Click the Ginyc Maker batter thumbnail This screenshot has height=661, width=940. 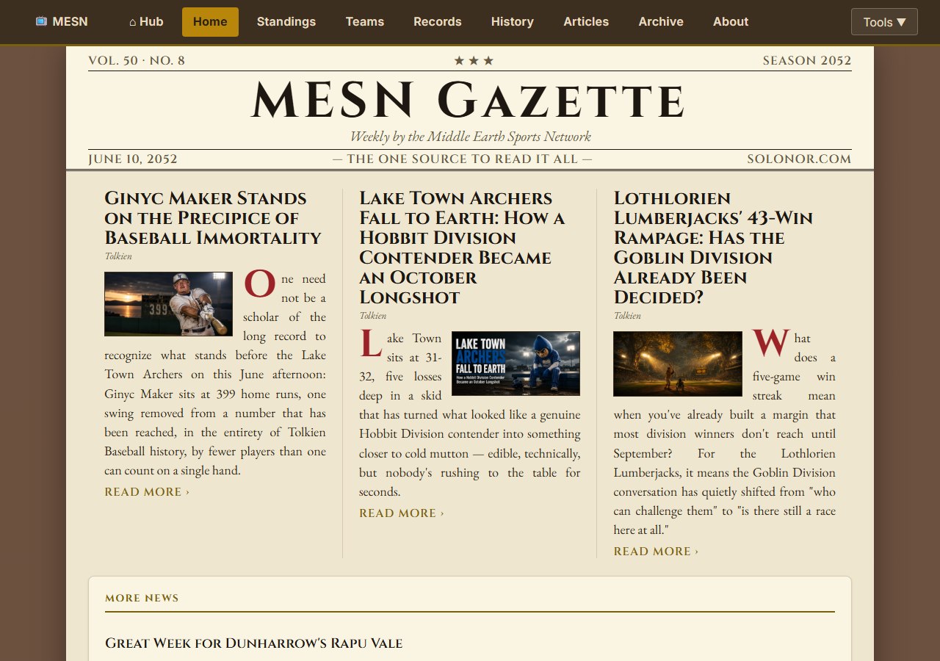(x=168, y=304)
